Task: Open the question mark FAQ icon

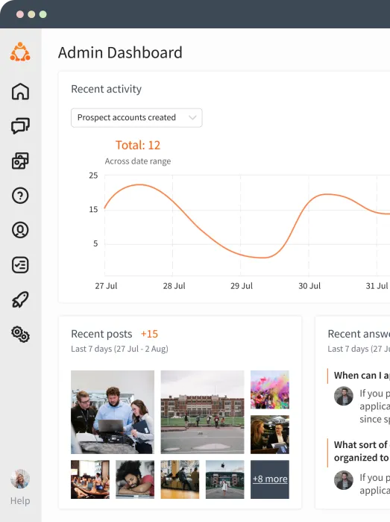Action: click(x=20, y=196)
